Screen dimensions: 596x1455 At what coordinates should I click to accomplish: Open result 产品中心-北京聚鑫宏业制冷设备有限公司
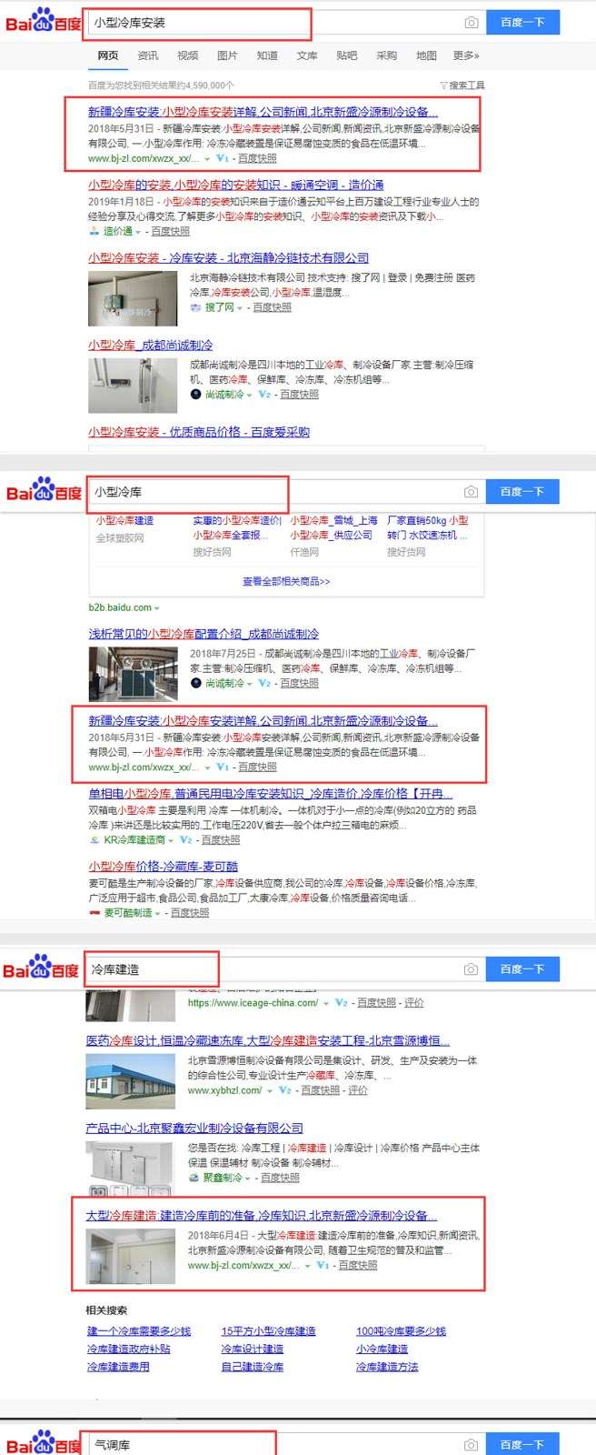[194, 1128]
